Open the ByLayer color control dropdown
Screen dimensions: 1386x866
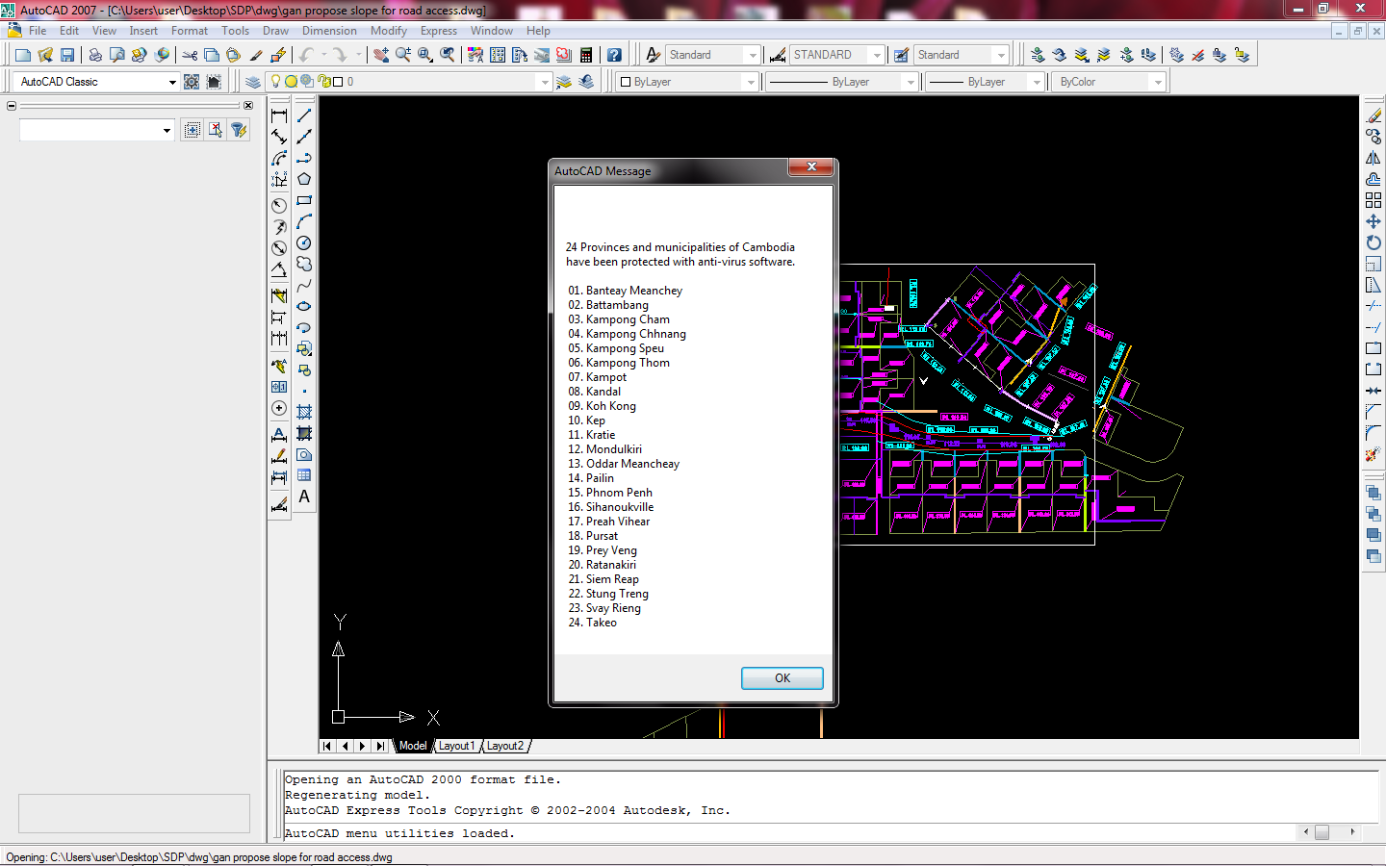click(751, 82)
